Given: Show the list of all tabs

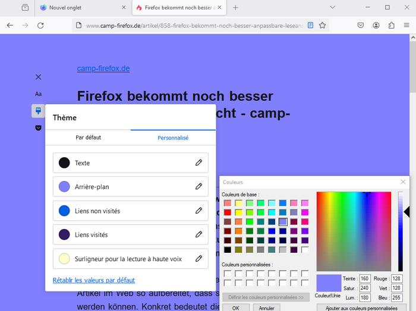Looking at the screenshot, I should pyautogui.click(x=332, y=7).
